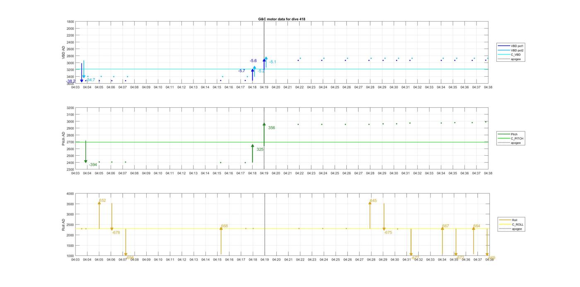This screenshot has height=287, width=580.
Task: Click the "652" roll move label
Action: pos(102,200)
